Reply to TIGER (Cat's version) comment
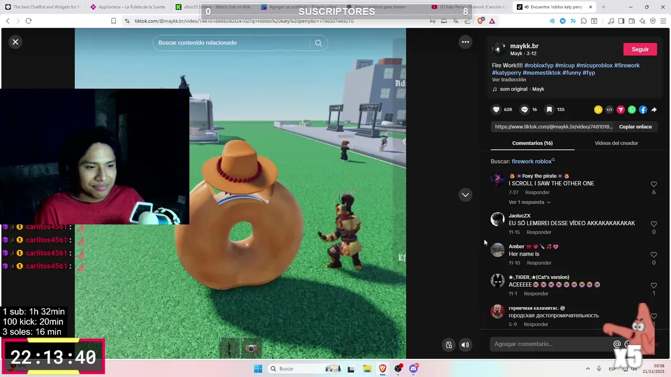 536,294
